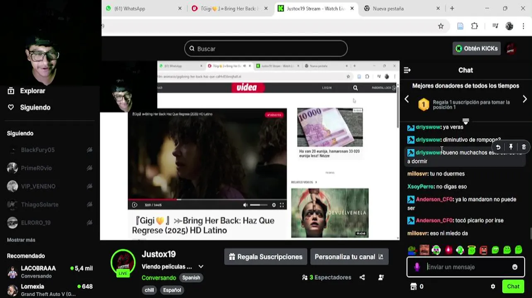This screenshot has height=298, width=532.
Task: Open the Kick profile avatar in the top bar
Action: point(511,48)
